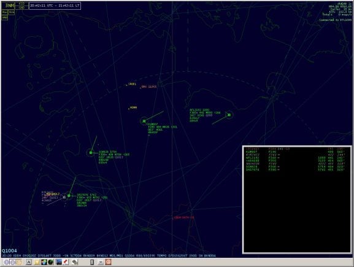Select the SCW828 aircraft target symbol

(91, 153)
